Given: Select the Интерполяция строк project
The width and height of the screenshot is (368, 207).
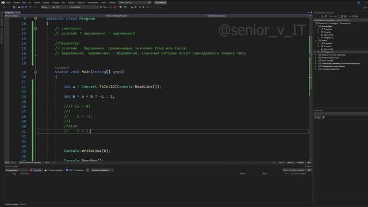Looking at the screenshot, I should point(330,57).
